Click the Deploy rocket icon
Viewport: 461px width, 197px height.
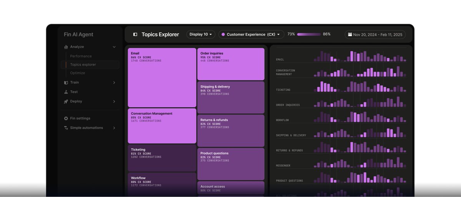pyautogui.click(x=66, y=102)
